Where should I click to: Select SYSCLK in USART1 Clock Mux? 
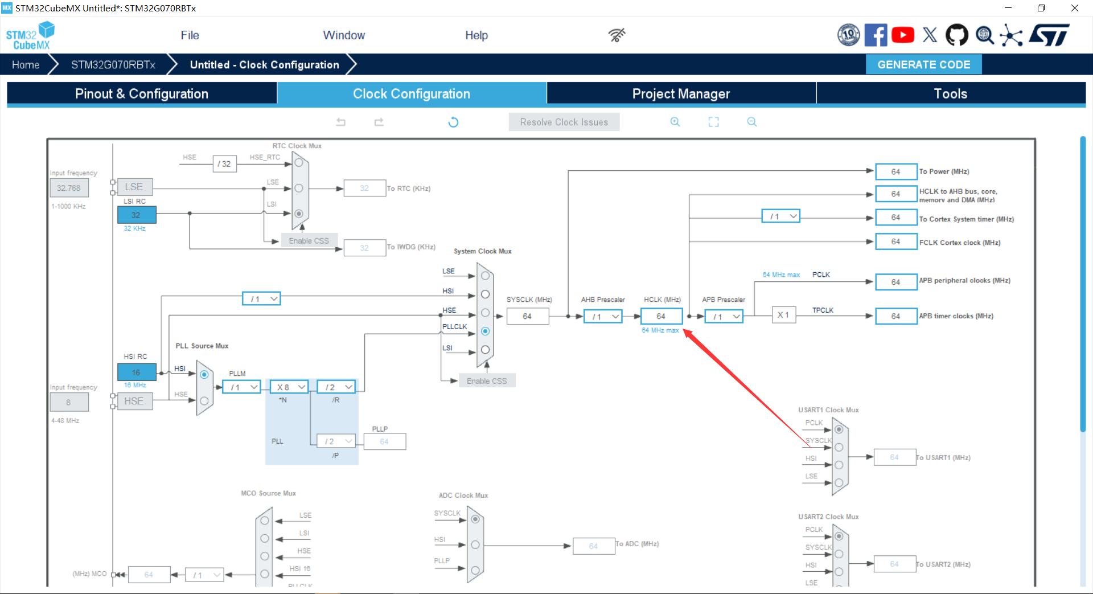839,448
